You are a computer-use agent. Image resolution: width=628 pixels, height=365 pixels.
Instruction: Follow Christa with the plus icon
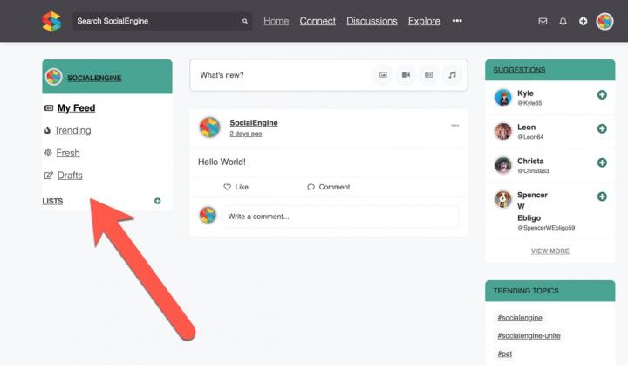click(602, 162)
